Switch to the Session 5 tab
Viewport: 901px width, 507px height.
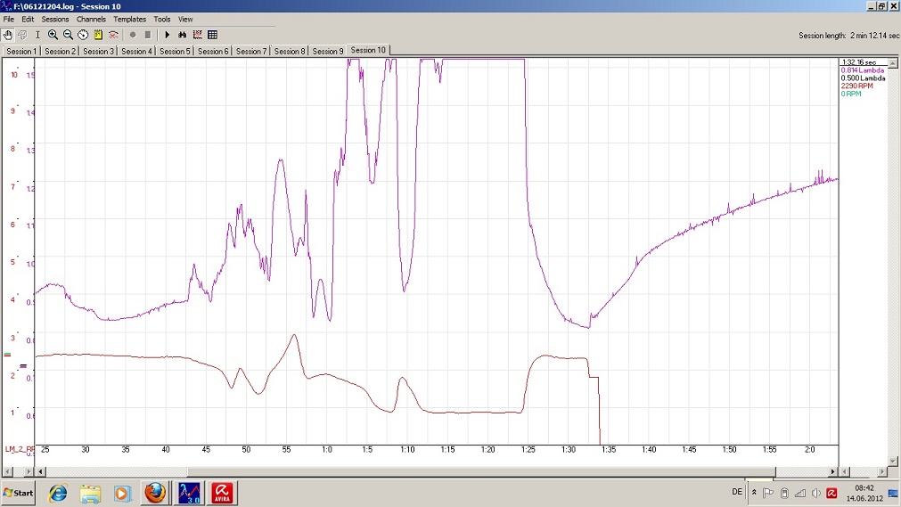coord(175,52)
